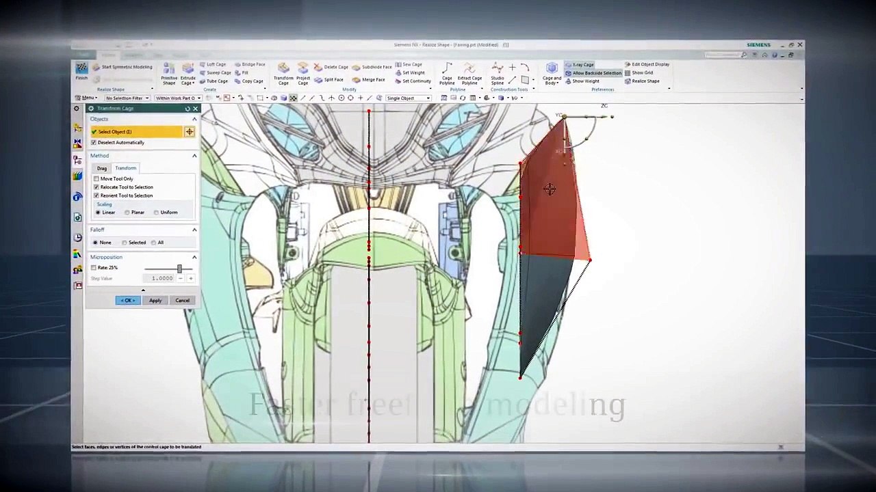This screenshot has height=492, width=876.
Task: Click the Delete Cage command
Action: 331,67
